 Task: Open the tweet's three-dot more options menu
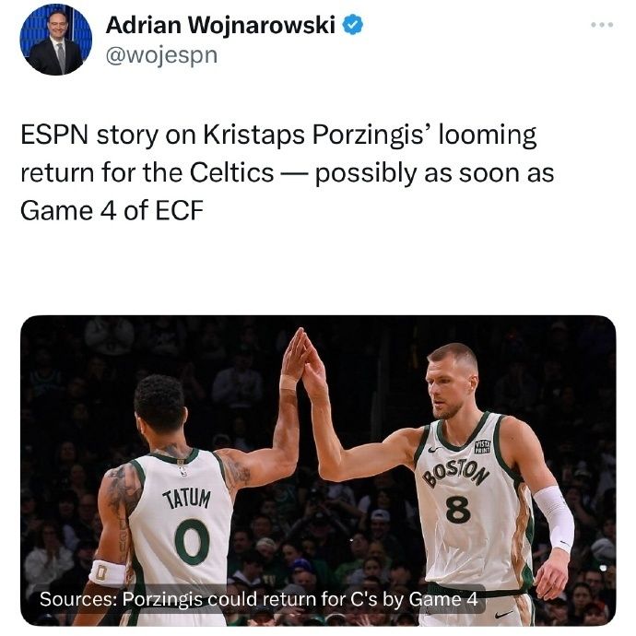602,25
